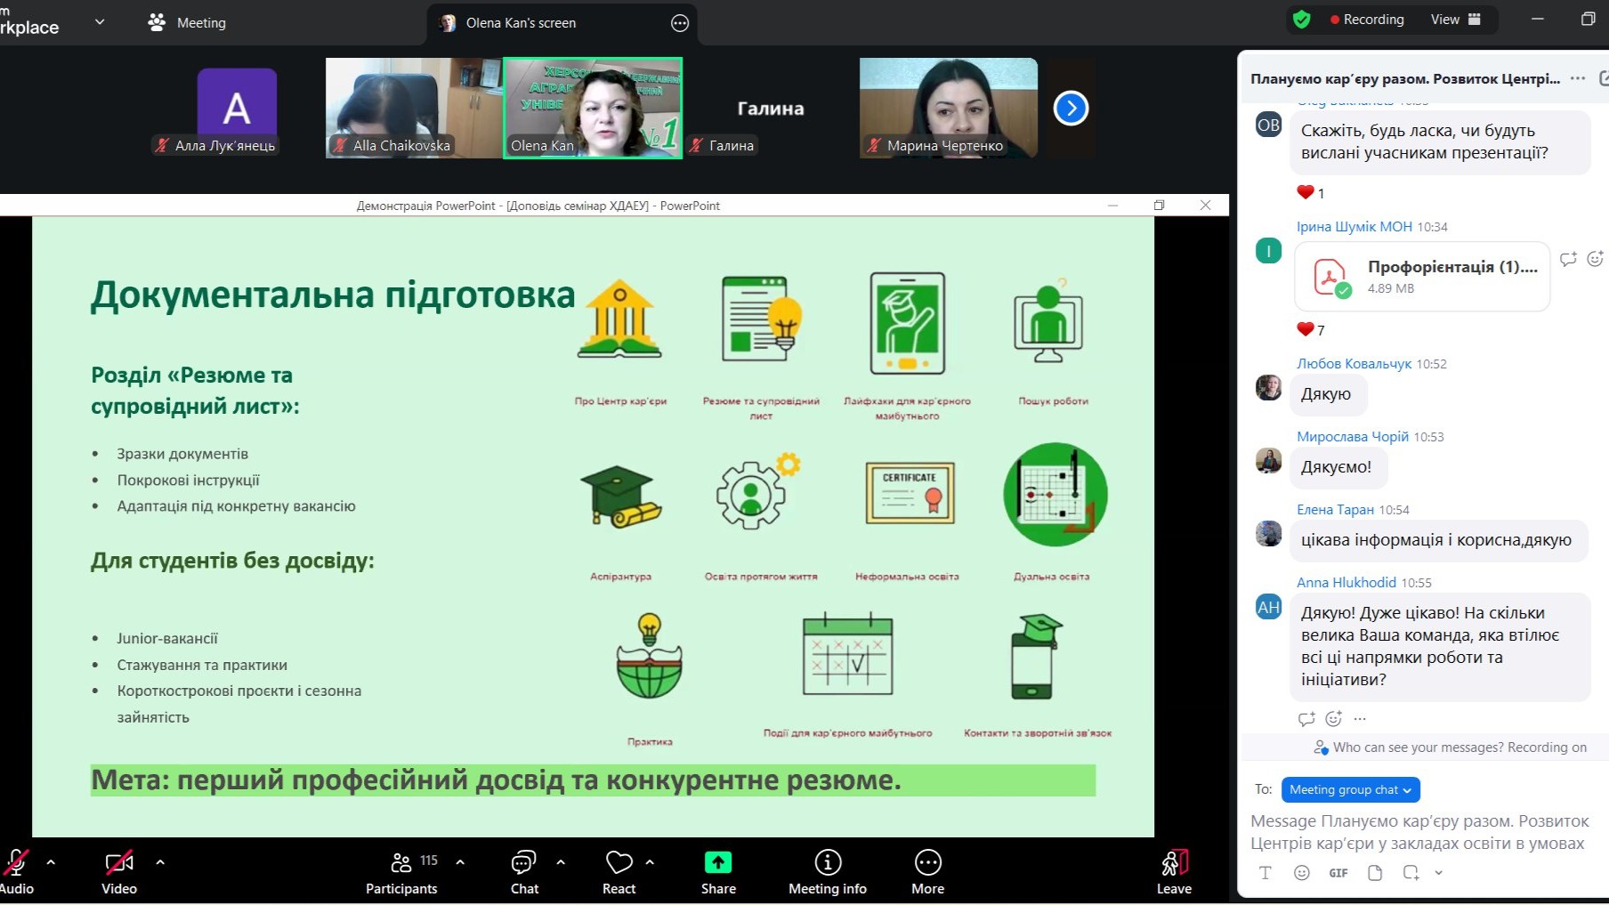This screenshot has width=1609, height=905.
Task: Open the More options button
Action: tap(927, 871)
